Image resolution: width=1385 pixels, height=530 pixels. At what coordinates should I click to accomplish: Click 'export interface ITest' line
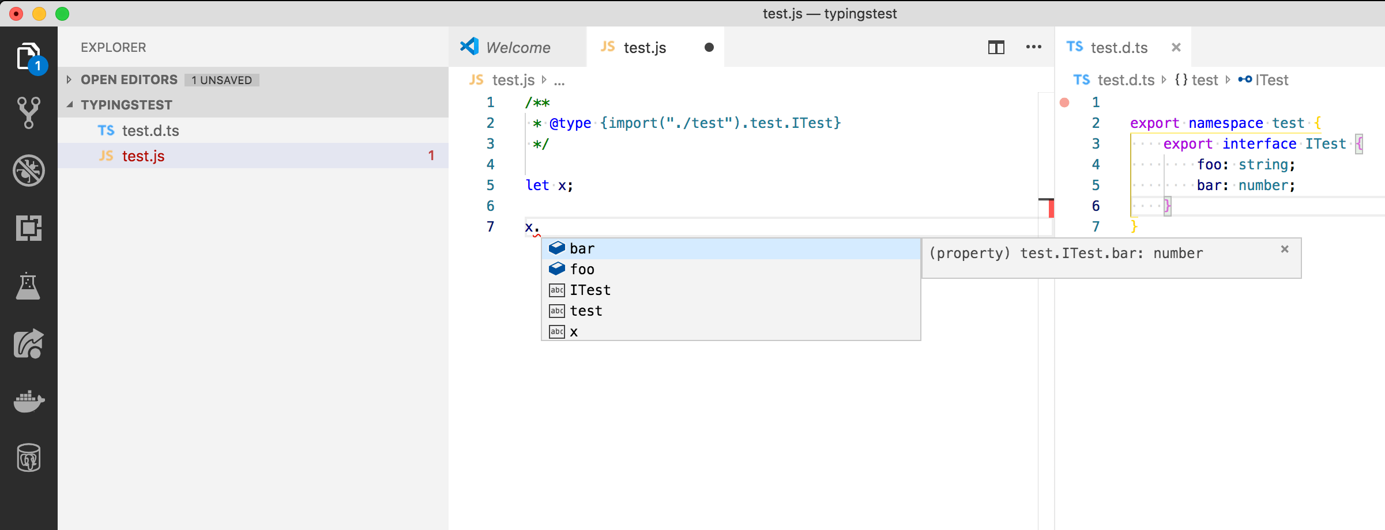click(x=1263, y=144)
